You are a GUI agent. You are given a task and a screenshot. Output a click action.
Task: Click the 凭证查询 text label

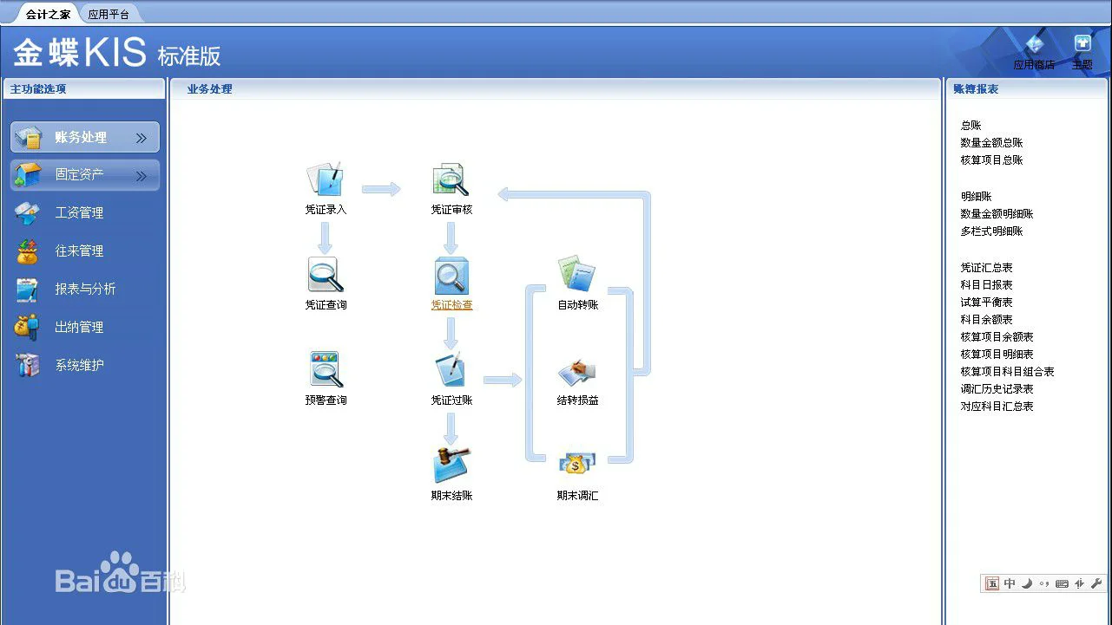326,305
